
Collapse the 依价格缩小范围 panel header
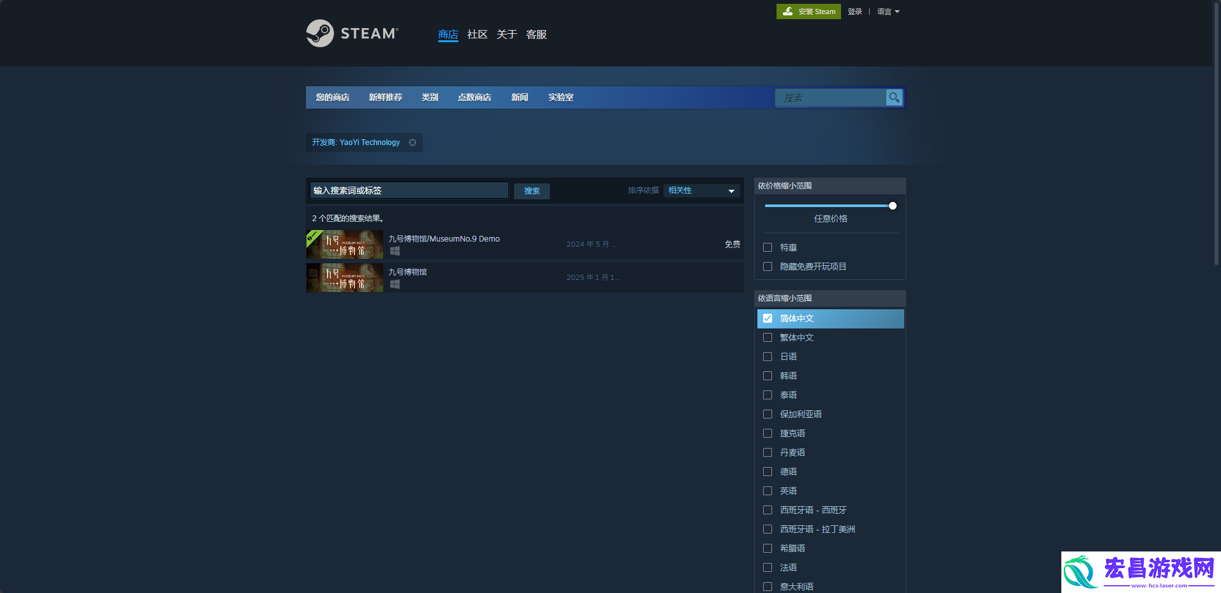click(830, 186)
